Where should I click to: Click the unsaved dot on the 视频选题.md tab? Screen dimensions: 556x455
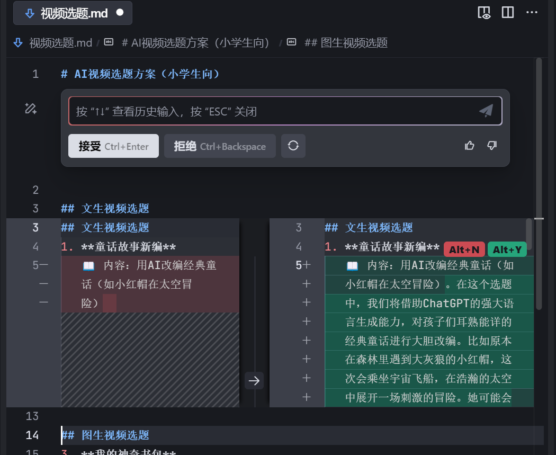[120, 13]
